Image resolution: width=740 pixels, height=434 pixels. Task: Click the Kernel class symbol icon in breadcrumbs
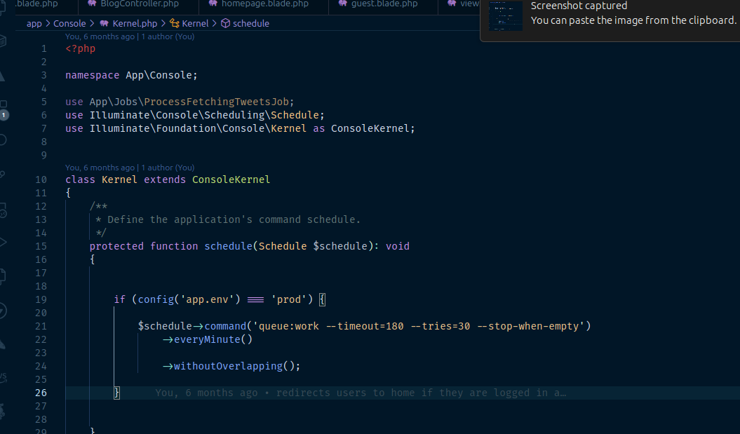coord(175,23)
